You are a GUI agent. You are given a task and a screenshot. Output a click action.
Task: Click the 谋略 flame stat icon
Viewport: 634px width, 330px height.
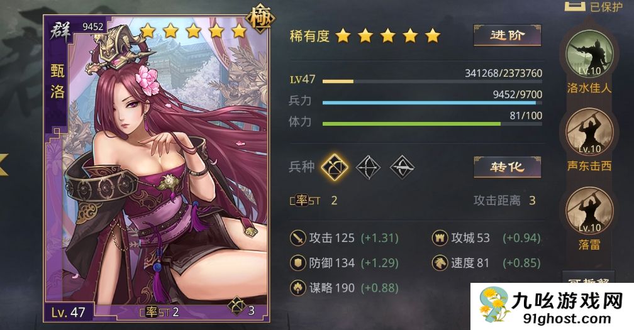(x=298, y=288)
